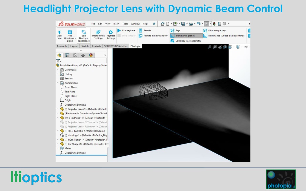Expand the Projector Lens<1> component
Viewport: 306px width, 191px height.
pyautogui.click(x=57, y=109)
